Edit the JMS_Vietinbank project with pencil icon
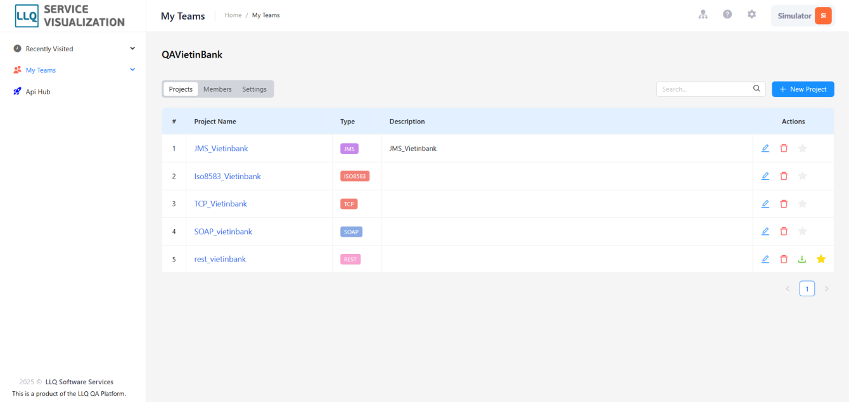 click(765, 148)
